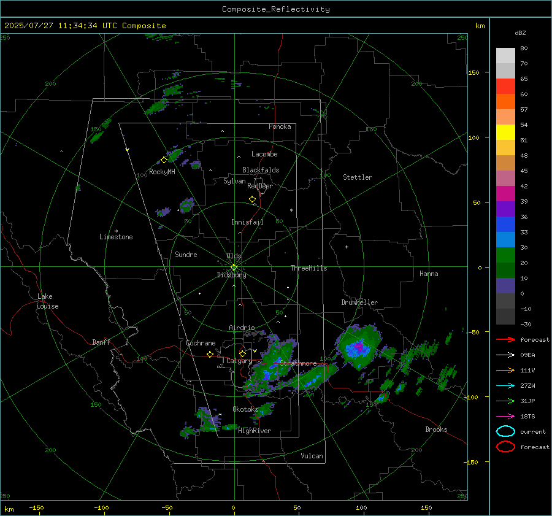Click the Okotoks city label
The image size is (552, 516).
245,409
